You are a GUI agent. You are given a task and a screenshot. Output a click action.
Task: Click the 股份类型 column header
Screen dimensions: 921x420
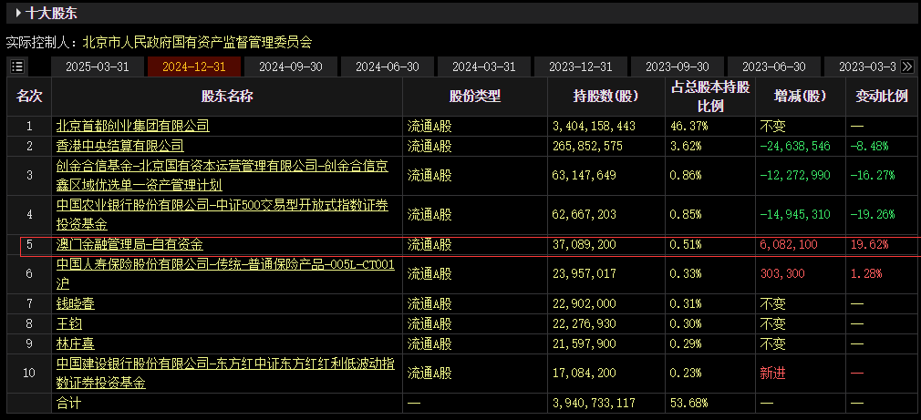pyautogui.click(x=474, y=97)
